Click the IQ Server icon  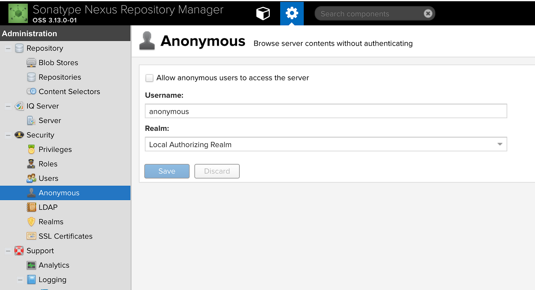pyautogui.click(x=19, y=106)
